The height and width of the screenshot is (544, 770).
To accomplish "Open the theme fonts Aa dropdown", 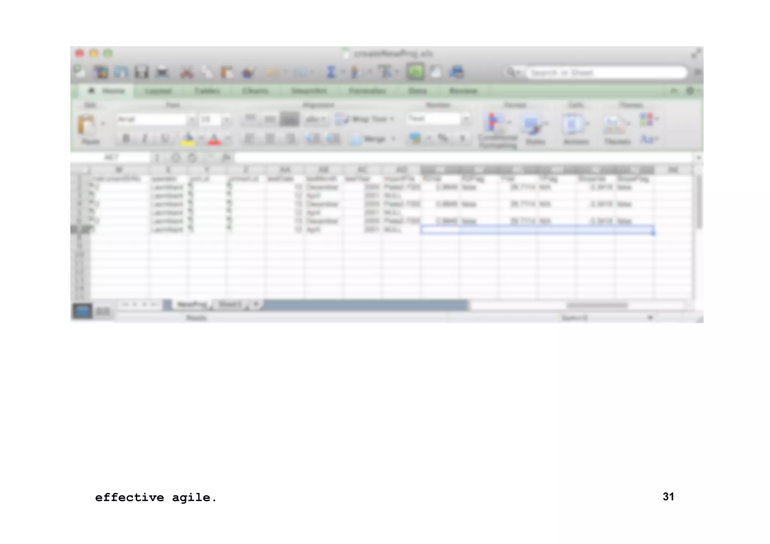I will click(x=649, y=139).
